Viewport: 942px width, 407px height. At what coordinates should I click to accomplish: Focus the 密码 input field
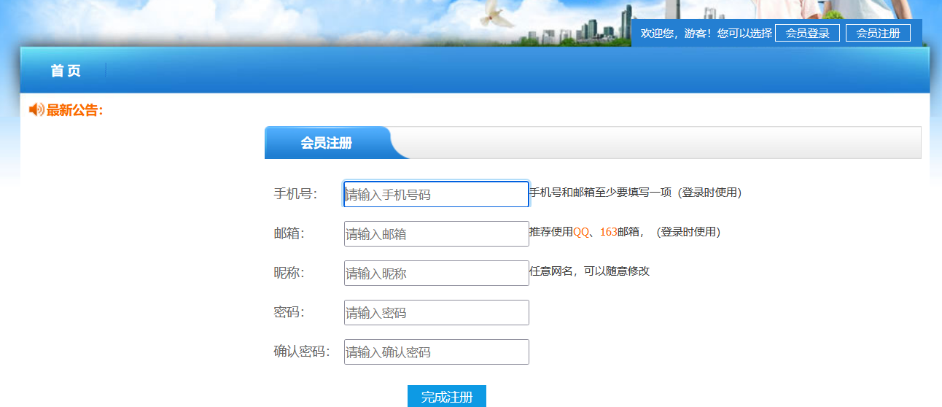(x=436, y=313)
